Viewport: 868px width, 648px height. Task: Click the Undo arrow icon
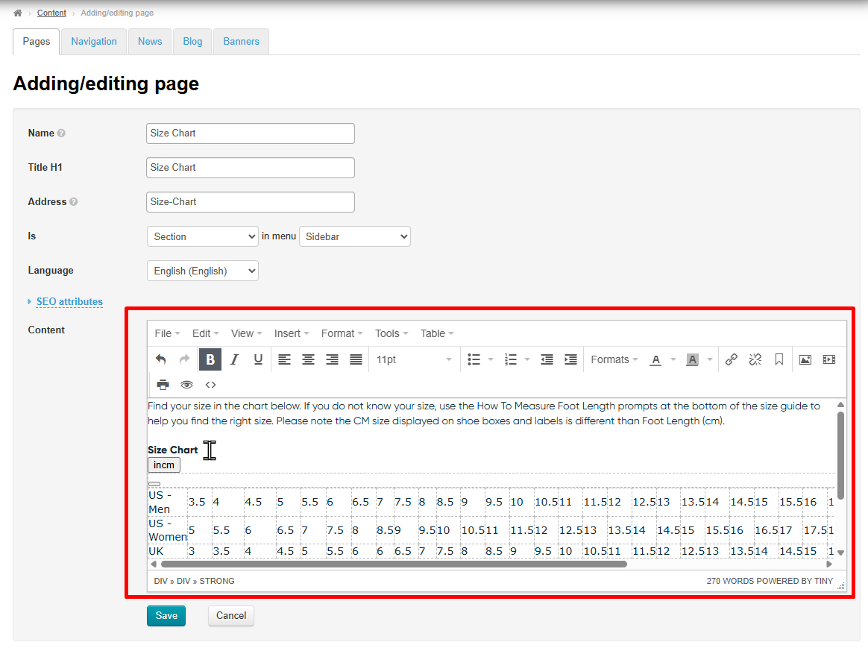click(x=161, y=359)
